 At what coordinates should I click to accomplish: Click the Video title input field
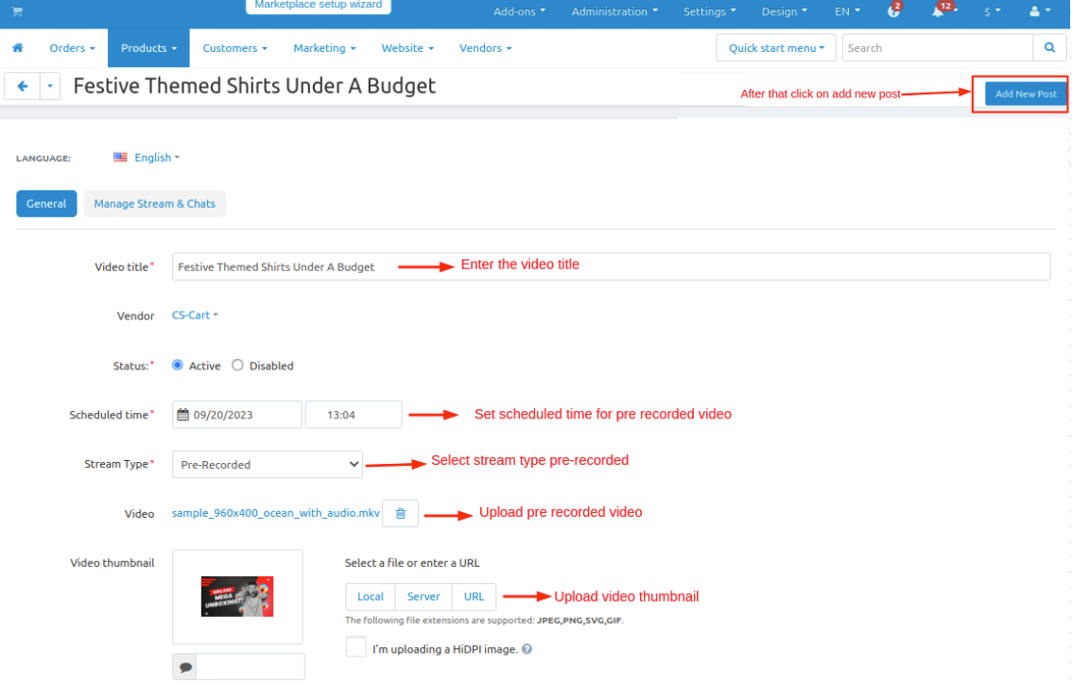point(611,267)
